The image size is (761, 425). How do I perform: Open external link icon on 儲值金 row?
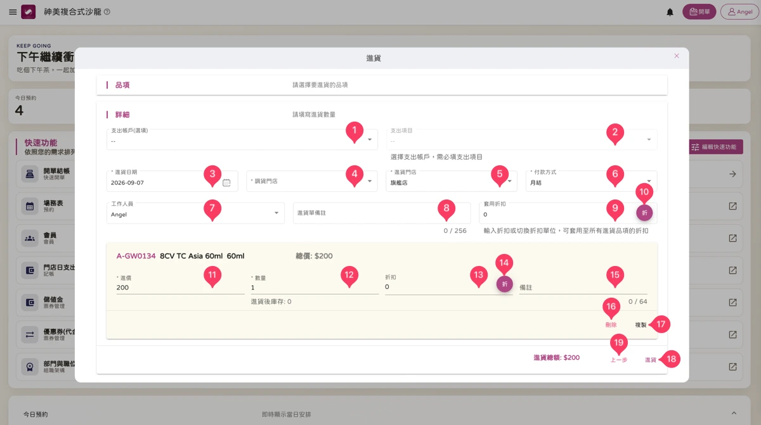pos(732,302)
